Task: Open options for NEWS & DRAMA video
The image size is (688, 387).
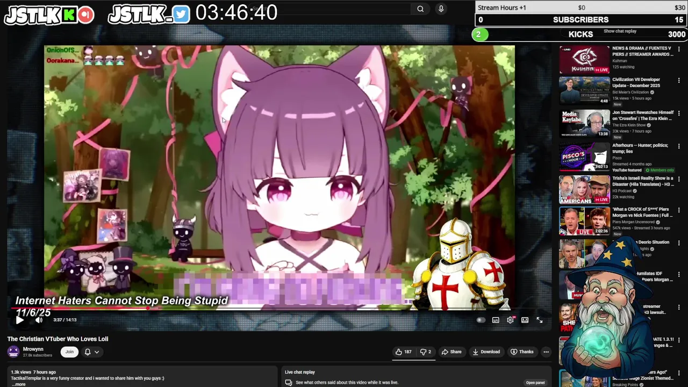Action: pyautogui.click(x=679, y=49)
